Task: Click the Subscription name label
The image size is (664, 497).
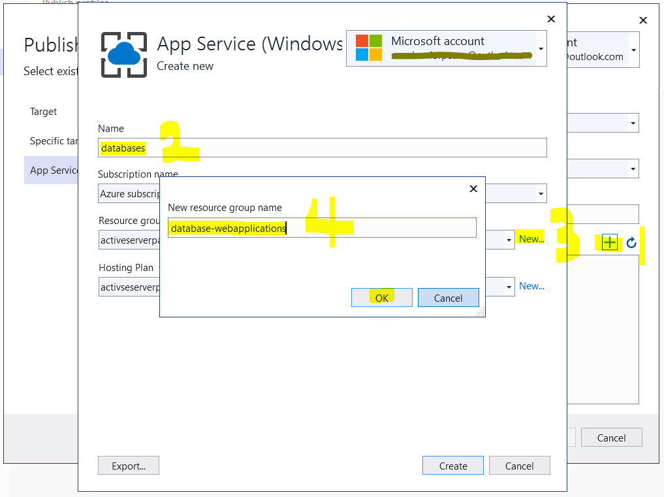Action: point(138,174)
